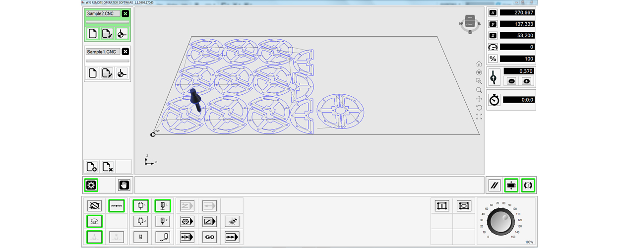Click the undo view rotation arrow
The width and height of the screenshot is (619, 248).
[x=479, y=108]
